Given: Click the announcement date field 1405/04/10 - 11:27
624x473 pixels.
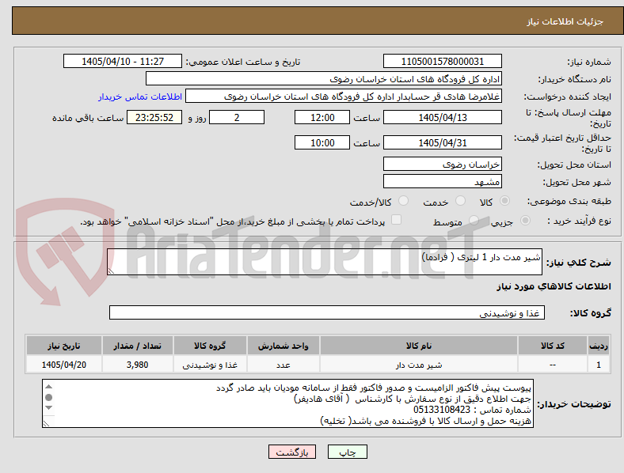Looking at the screenshot, I should click(x=123, y=62).
